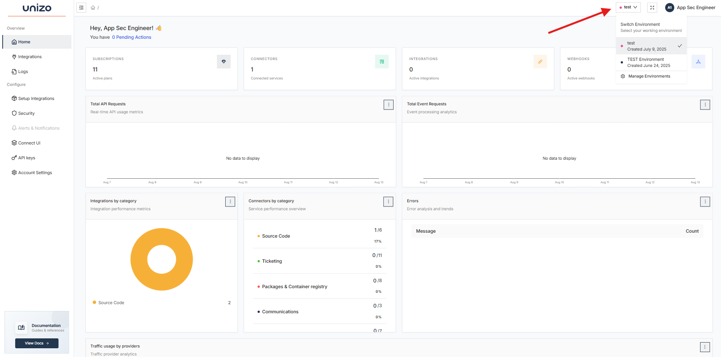The height and width of the screenshot is (357, 721).
Task: Go to API keys page
Action: coord(27,158)
